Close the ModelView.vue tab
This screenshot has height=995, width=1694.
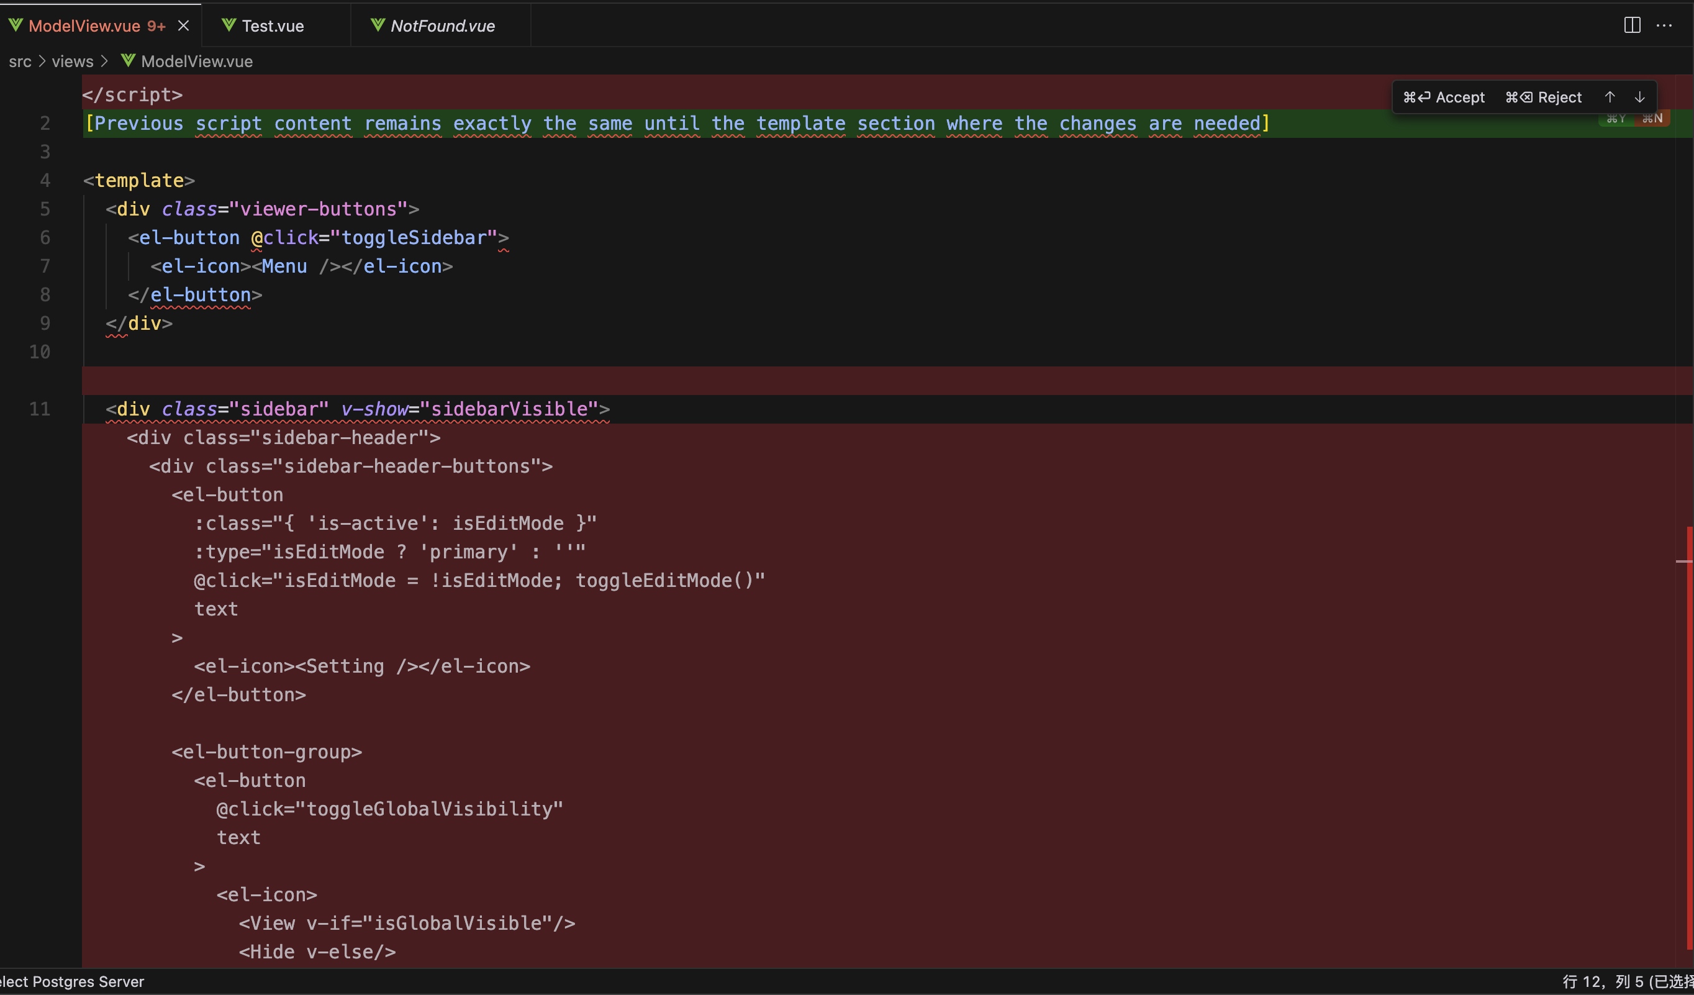pos(184,25)
